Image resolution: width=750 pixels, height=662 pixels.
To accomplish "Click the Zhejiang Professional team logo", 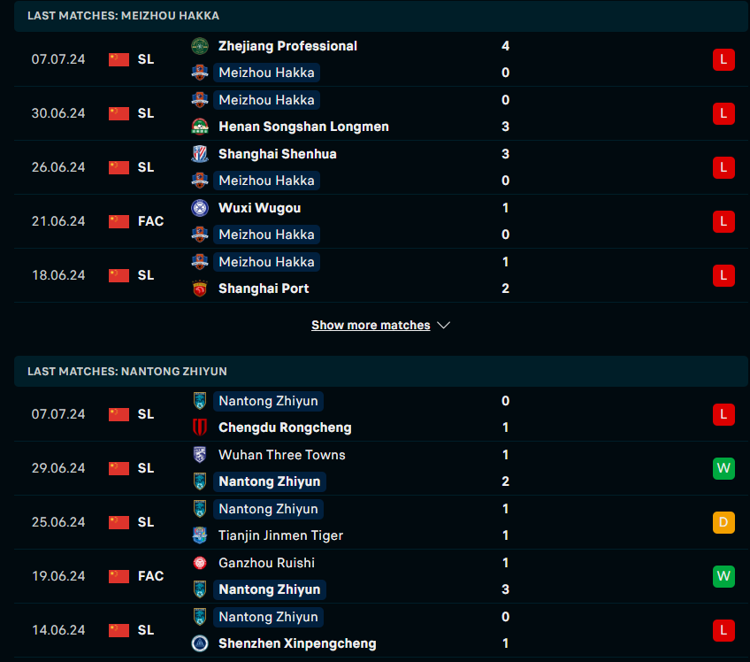I will tap(200, 46).
